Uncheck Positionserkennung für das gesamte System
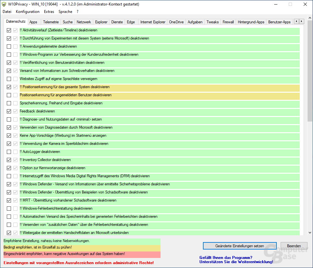 [9, 87]
